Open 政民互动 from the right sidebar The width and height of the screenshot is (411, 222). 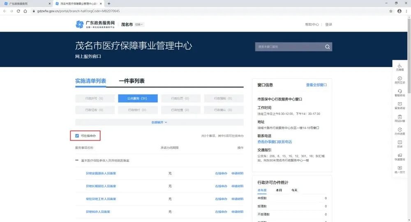(399, 80)
